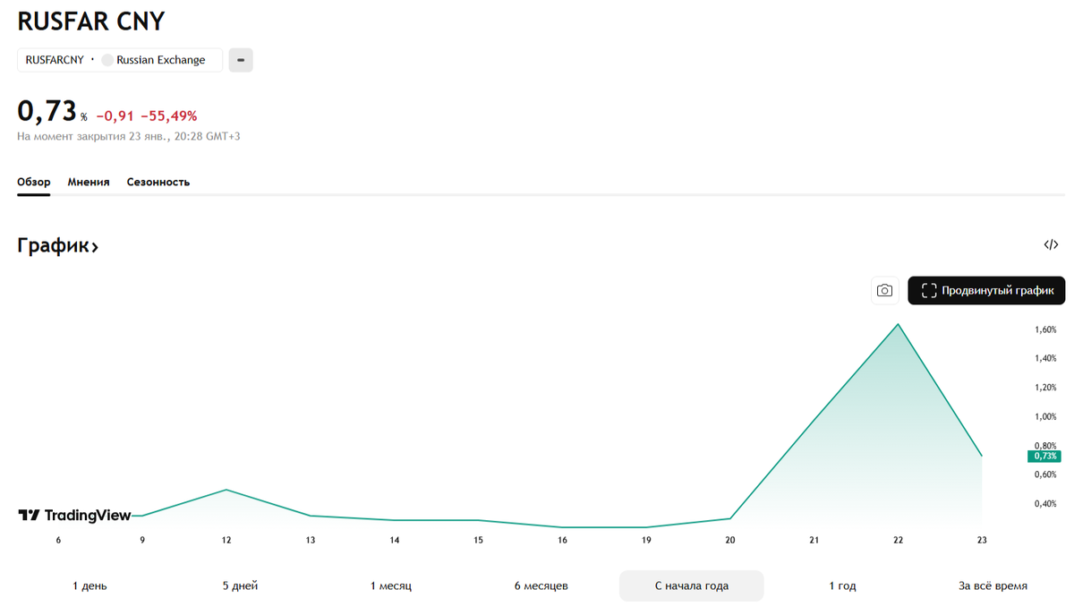Select the 5 дней range
The width and height of the screenshot is (1074, 615).
tap(240, 585)
